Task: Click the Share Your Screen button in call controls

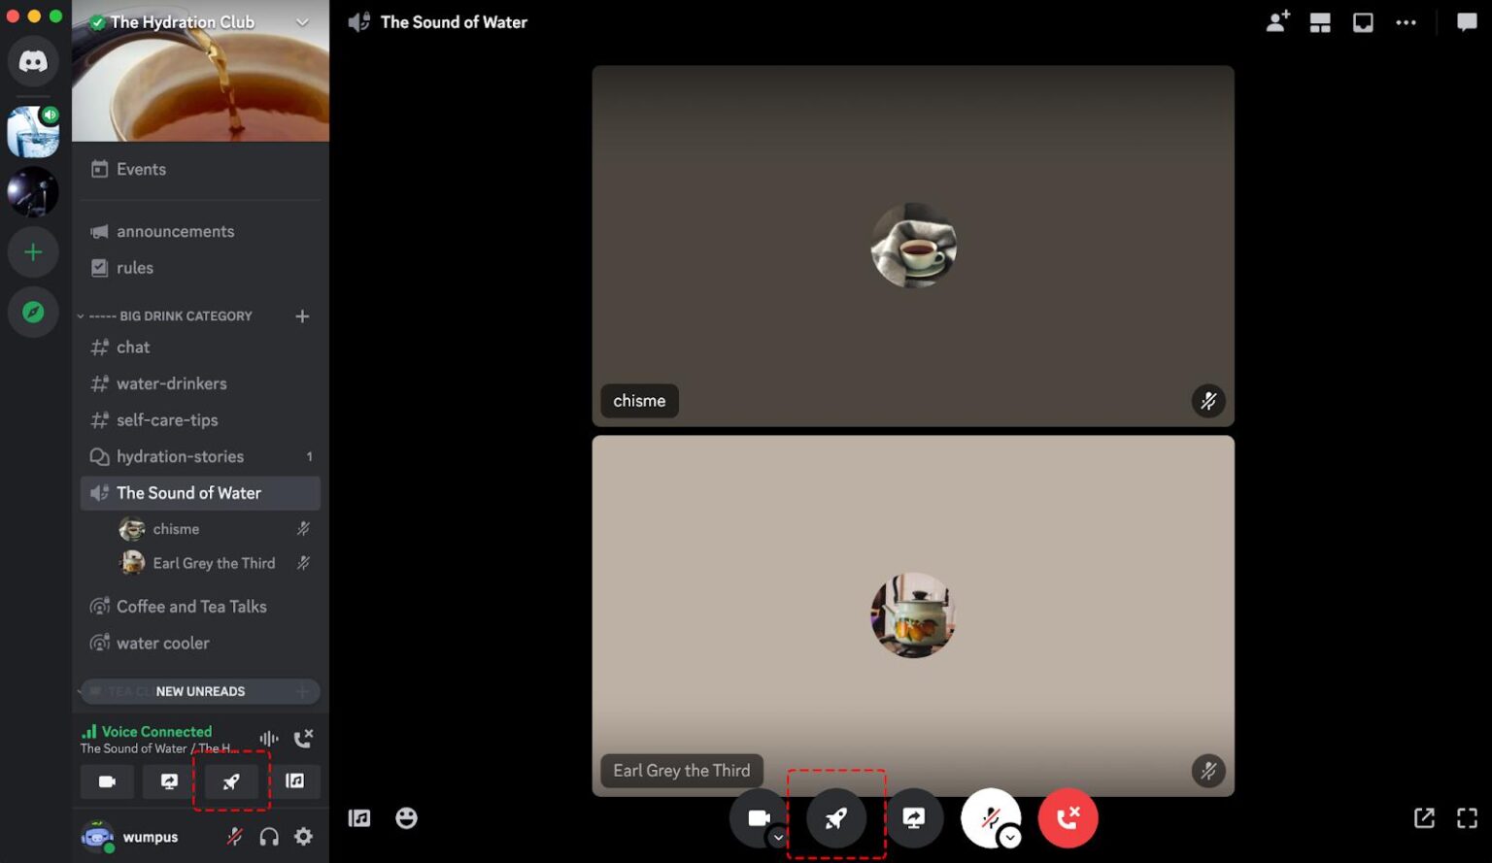Action: (x=913, y=818)
